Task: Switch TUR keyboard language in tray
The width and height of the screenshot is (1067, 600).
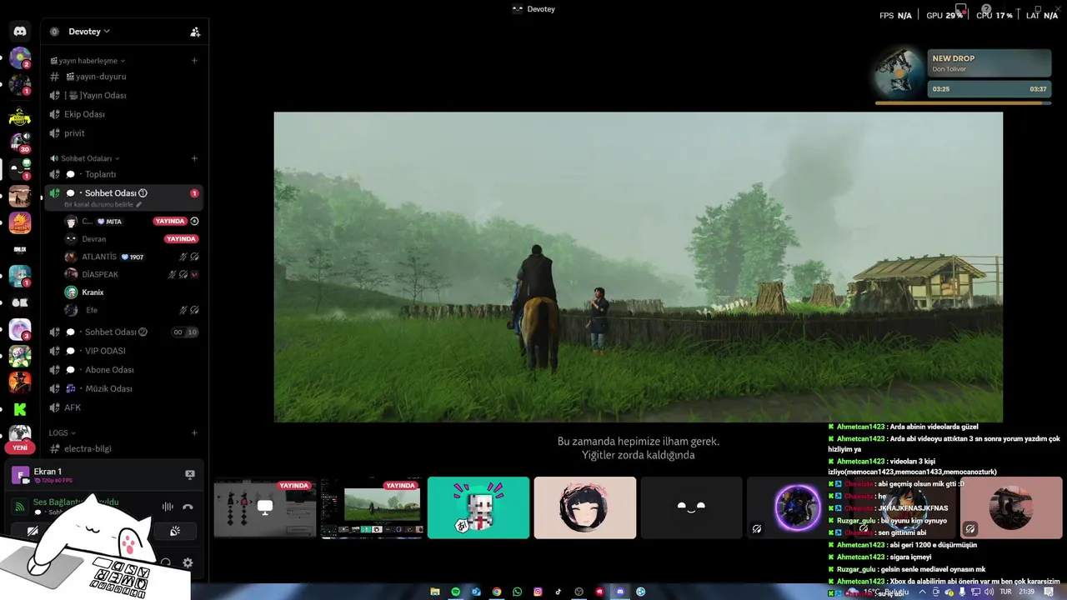Action: [x=1006, y=592]
